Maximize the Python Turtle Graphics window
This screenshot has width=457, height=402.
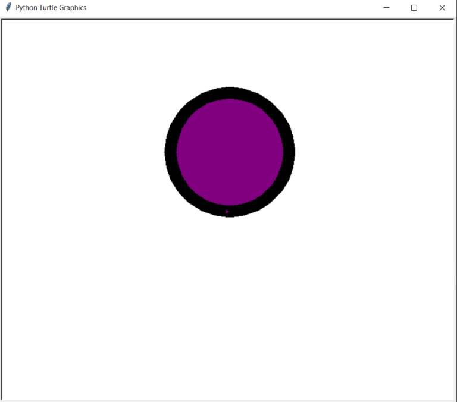[x=414, y=8]
